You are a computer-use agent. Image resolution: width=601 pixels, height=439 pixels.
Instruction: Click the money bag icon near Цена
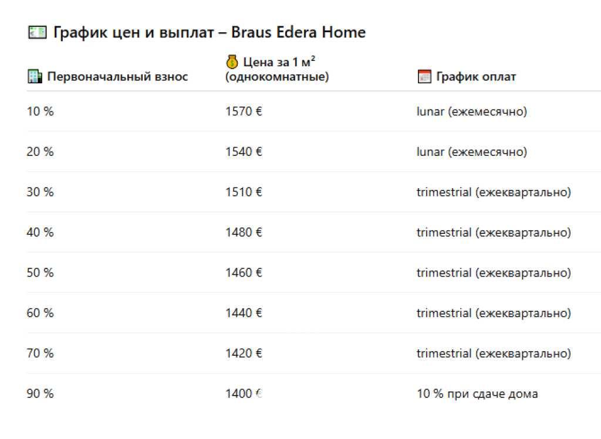[x=232, y=62]
